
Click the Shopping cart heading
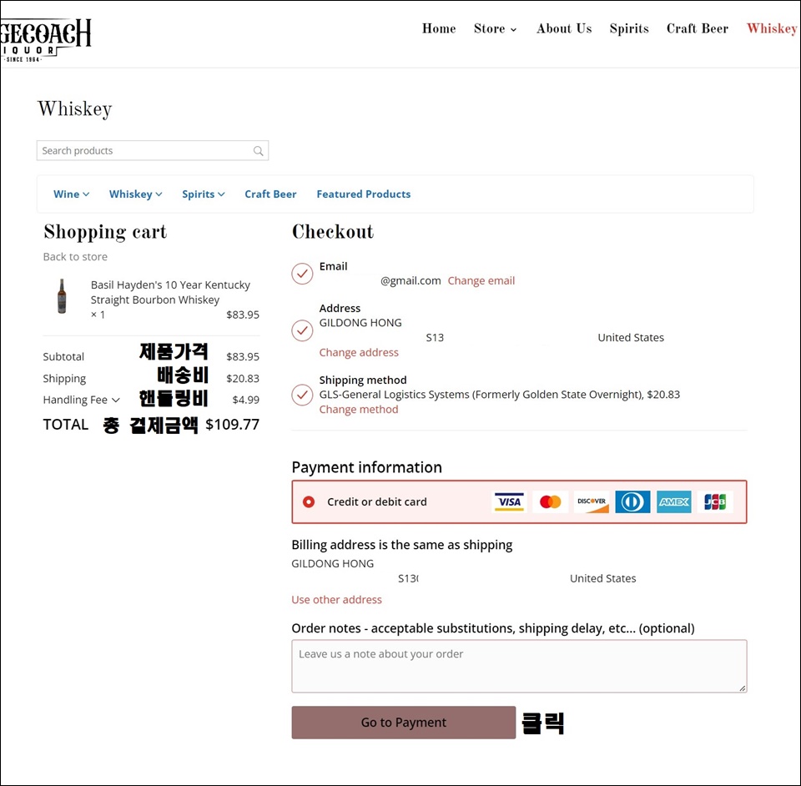coord(105,232)
